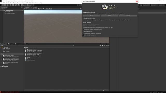The height and width of the screenshot is (93, 166).
Task: Open the Cloud services icon
Action: [141, 5]
